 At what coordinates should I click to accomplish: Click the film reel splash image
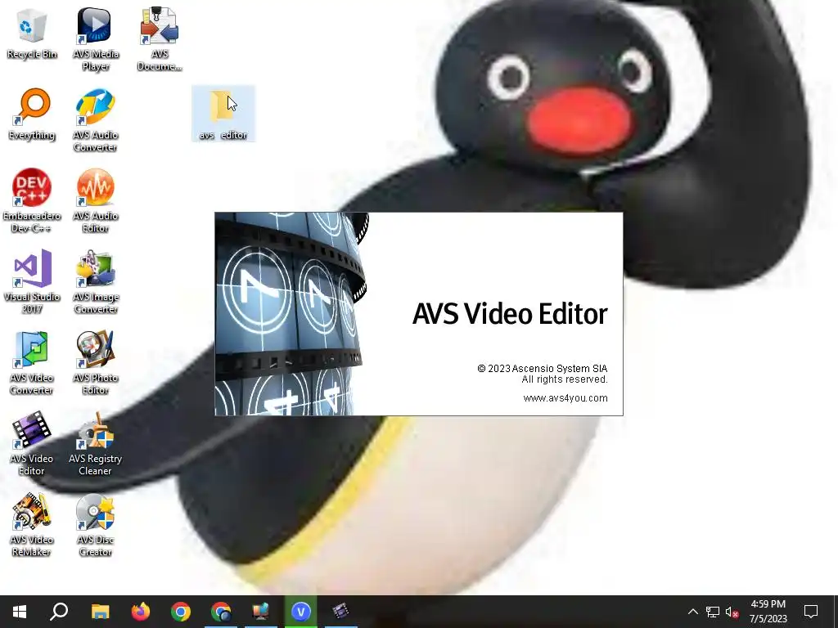tap(292, 314)
